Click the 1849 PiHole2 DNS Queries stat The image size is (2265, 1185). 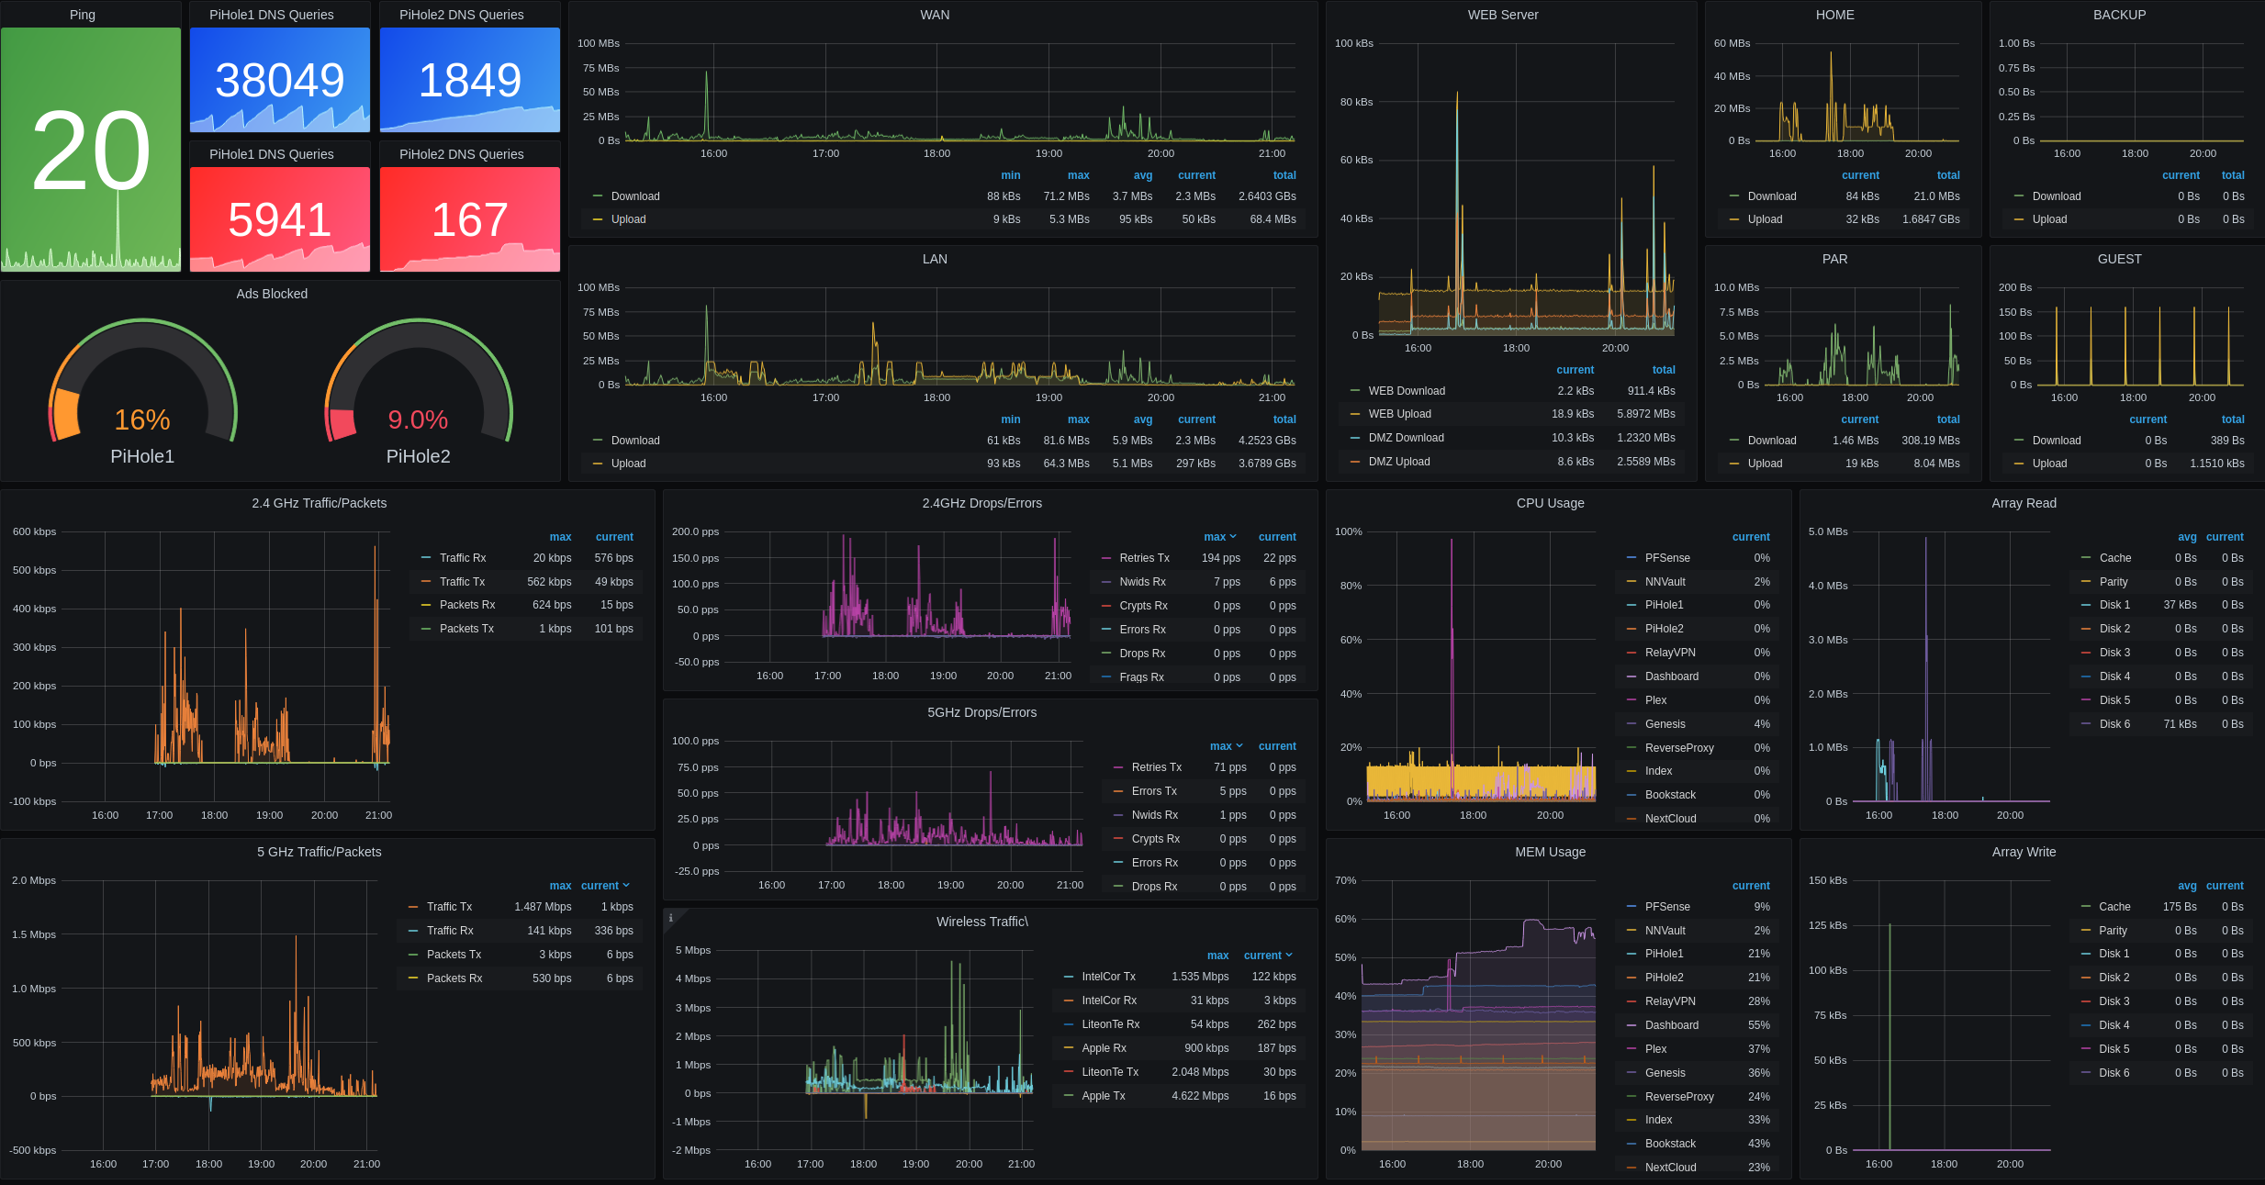click(x=469, y=80)
